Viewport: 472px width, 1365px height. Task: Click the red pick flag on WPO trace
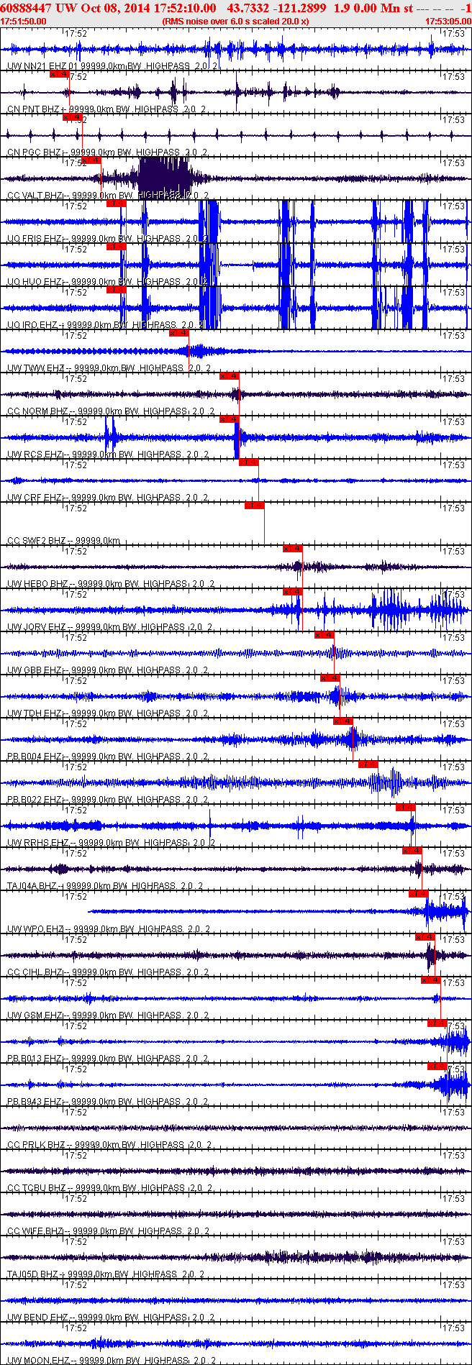tap(418, 894)
